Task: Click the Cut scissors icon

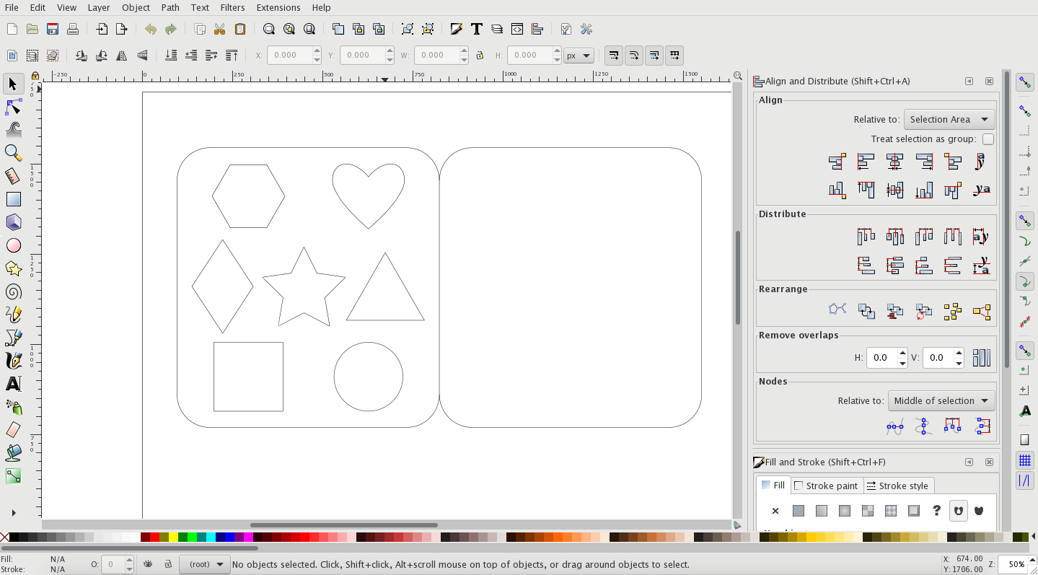Action: coord(220,29)
